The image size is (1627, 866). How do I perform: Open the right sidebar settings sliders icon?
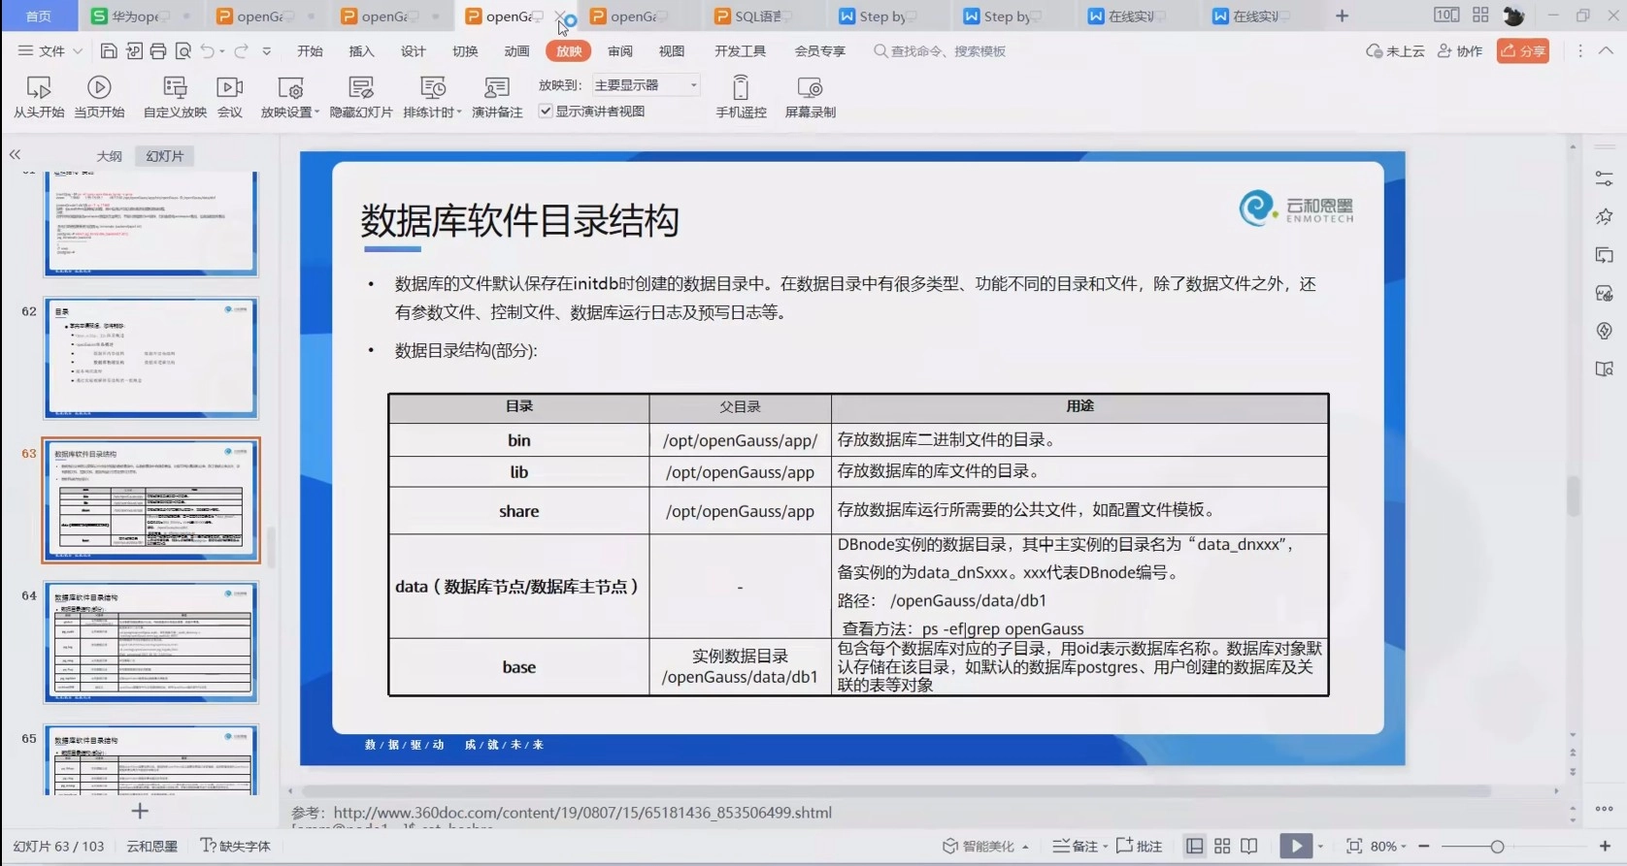click(1604, 178)
